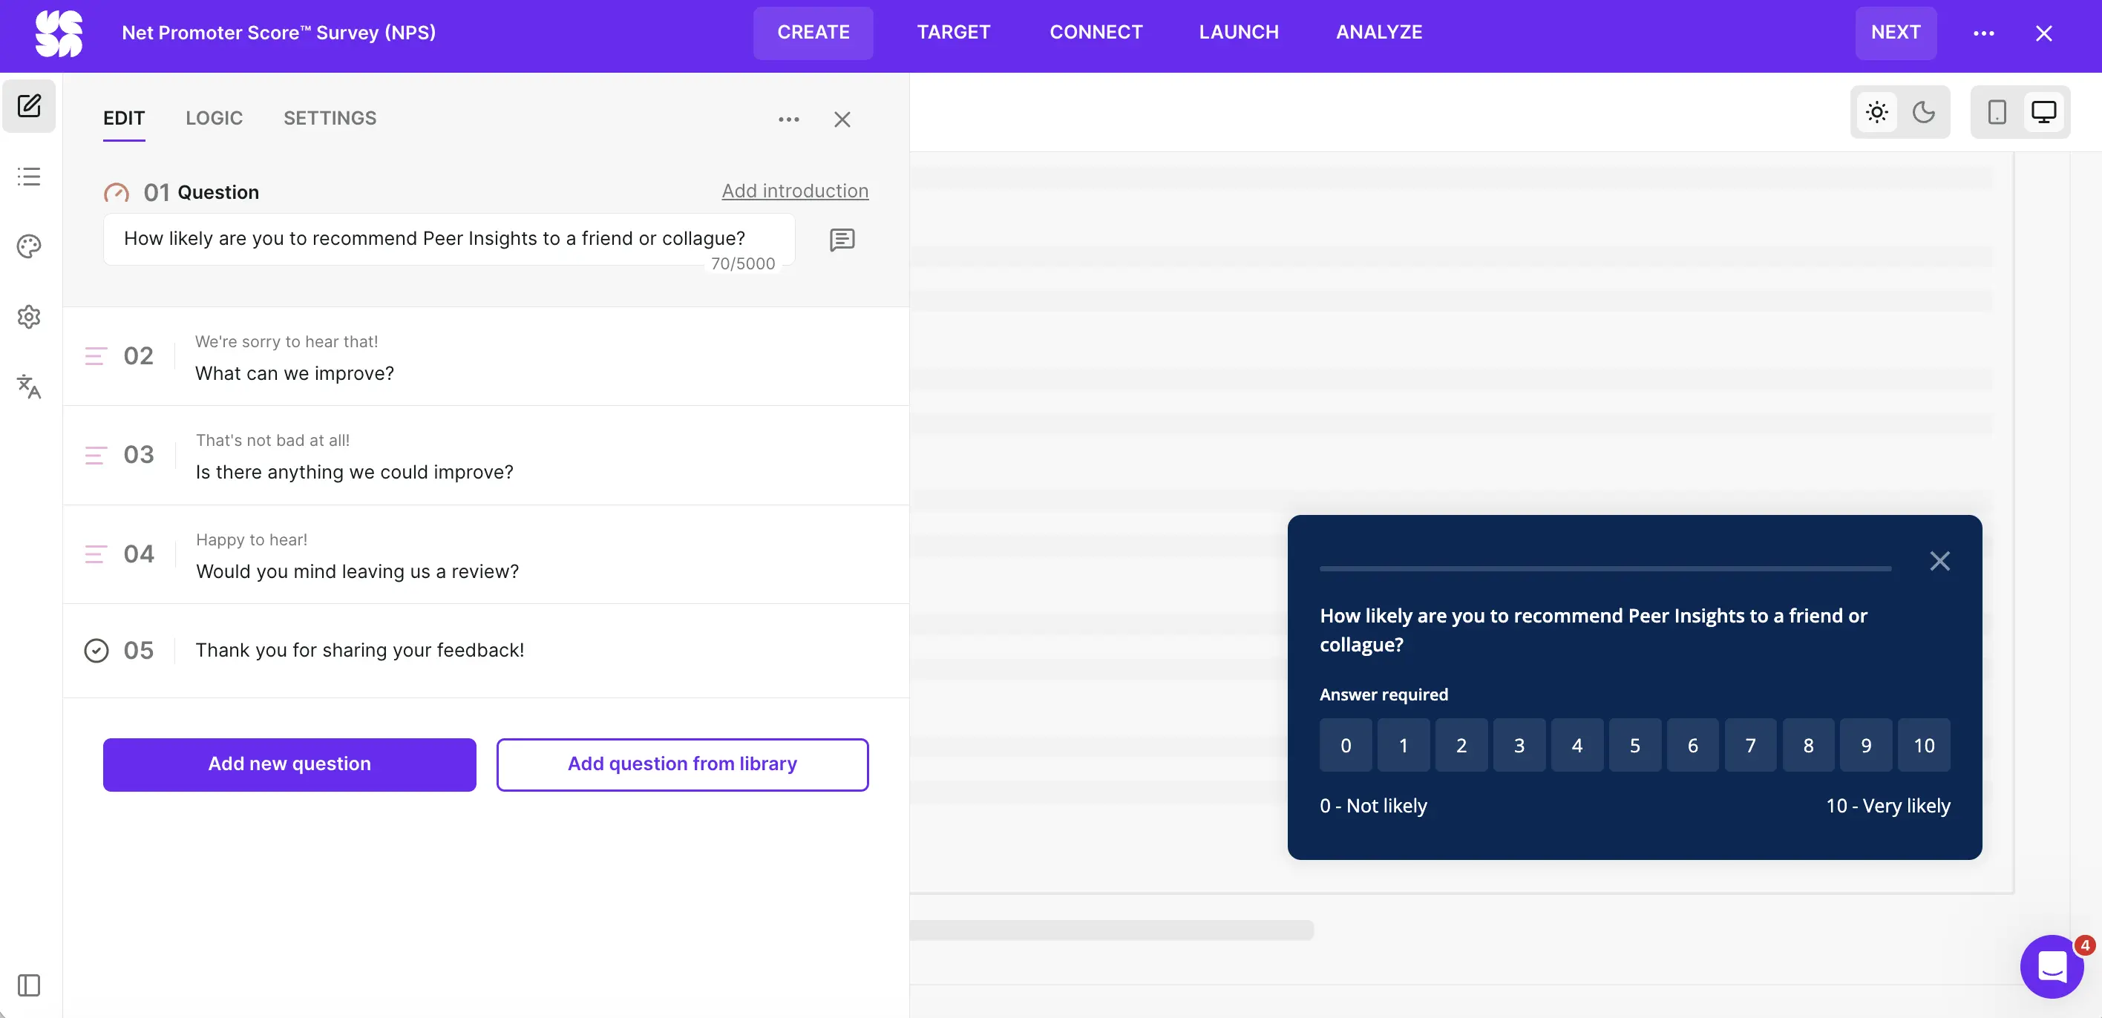This screenshot has width=2102, height=1018.
Task: Click text icon of question 03
Action: [96, 455]
